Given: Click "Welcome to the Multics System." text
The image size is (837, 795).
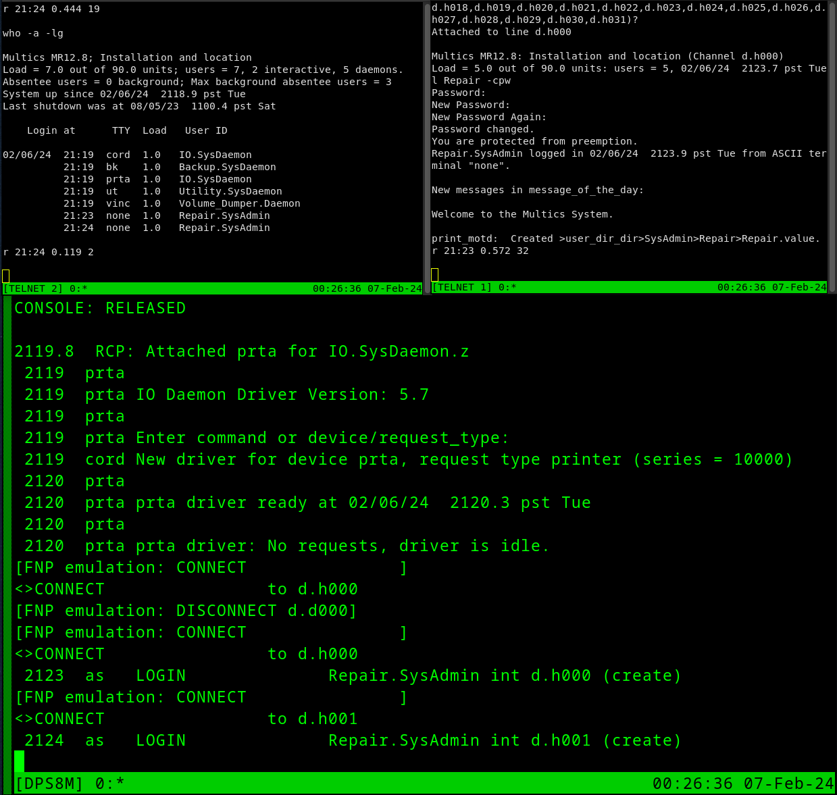Looking at the screenshot, I should pyautogui.click(x=522, y=214).
